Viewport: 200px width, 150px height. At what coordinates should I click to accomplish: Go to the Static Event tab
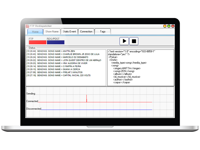pyautogui.click(x=69, y=31)
